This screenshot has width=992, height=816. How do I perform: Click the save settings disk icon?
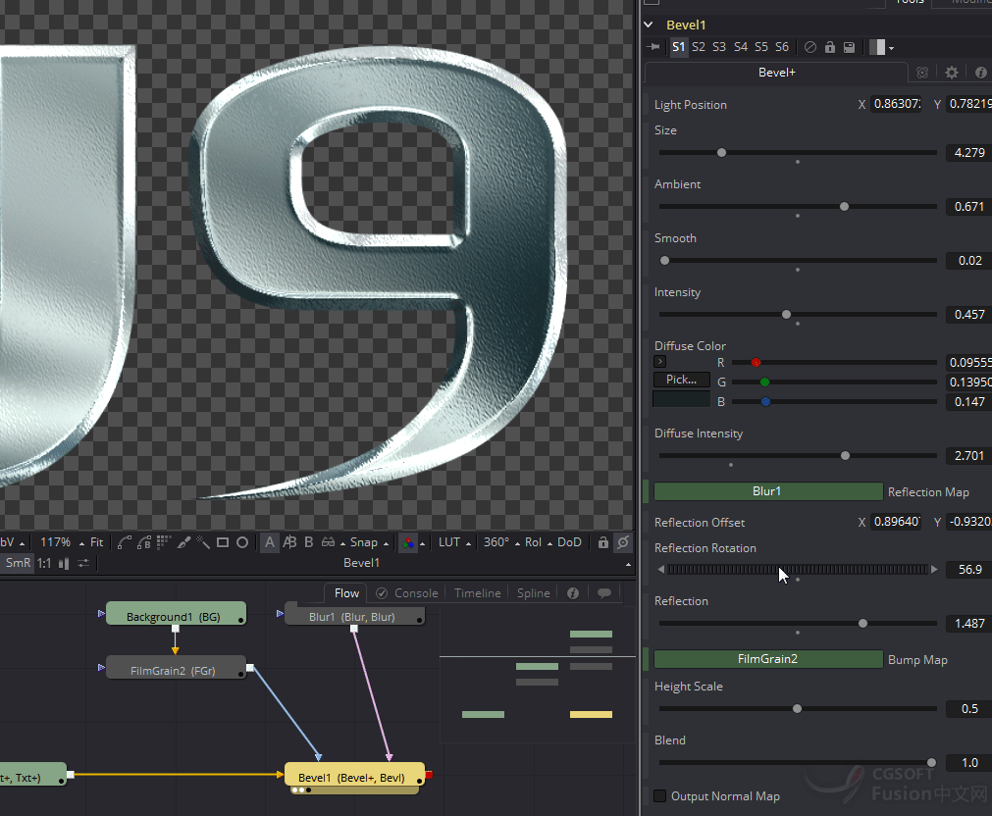[849, 47]
